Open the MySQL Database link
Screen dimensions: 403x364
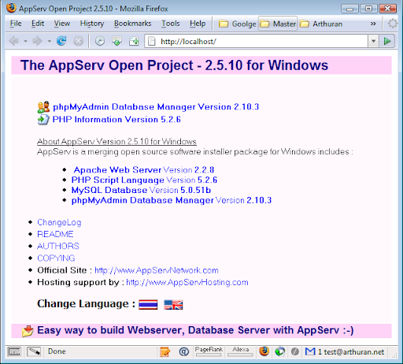[141, 190]
